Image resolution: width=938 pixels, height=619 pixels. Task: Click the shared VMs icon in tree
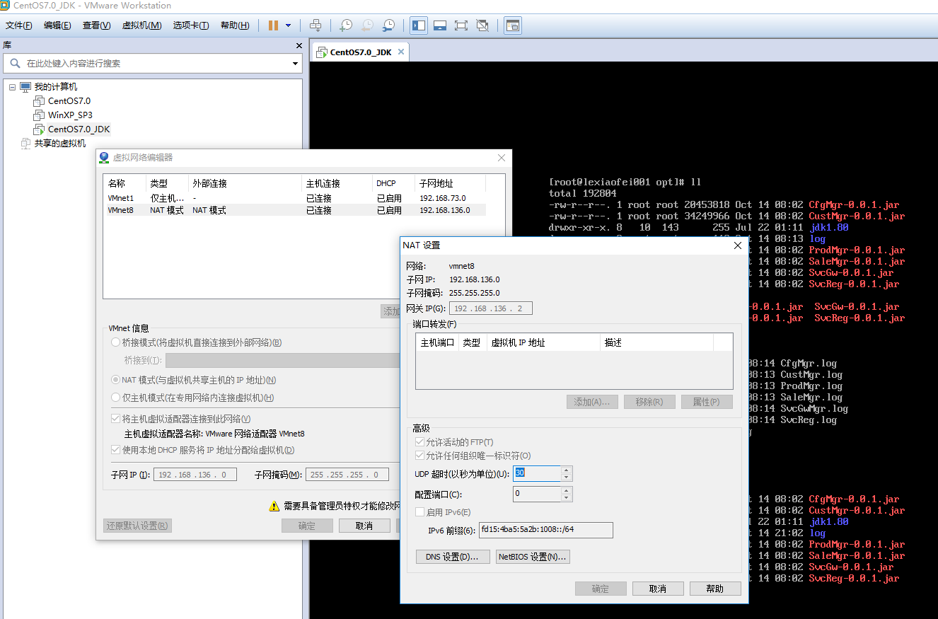(26, 143)
